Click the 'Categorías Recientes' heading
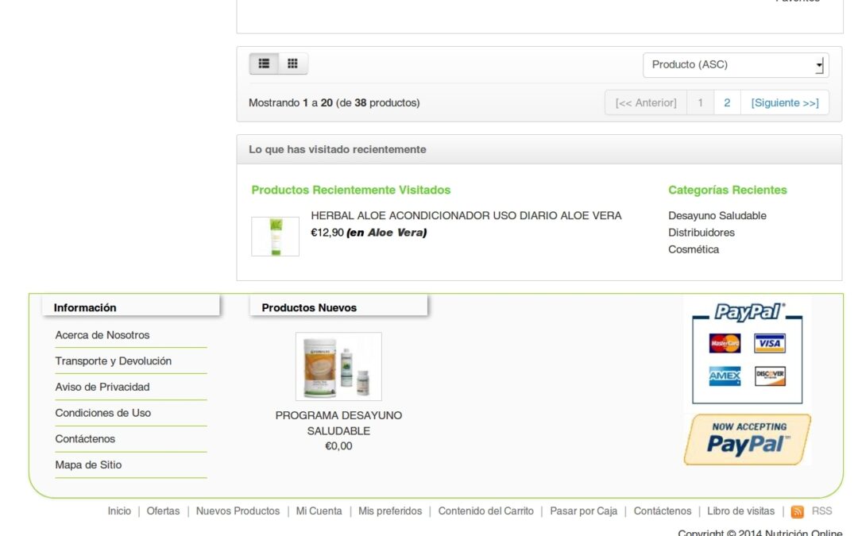Screen dimensions: 858x536 727,190
